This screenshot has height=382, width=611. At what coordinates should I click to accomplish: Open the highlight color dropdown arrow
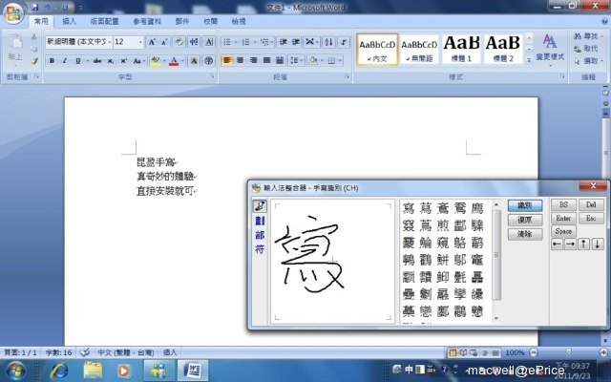click(164, 61)
